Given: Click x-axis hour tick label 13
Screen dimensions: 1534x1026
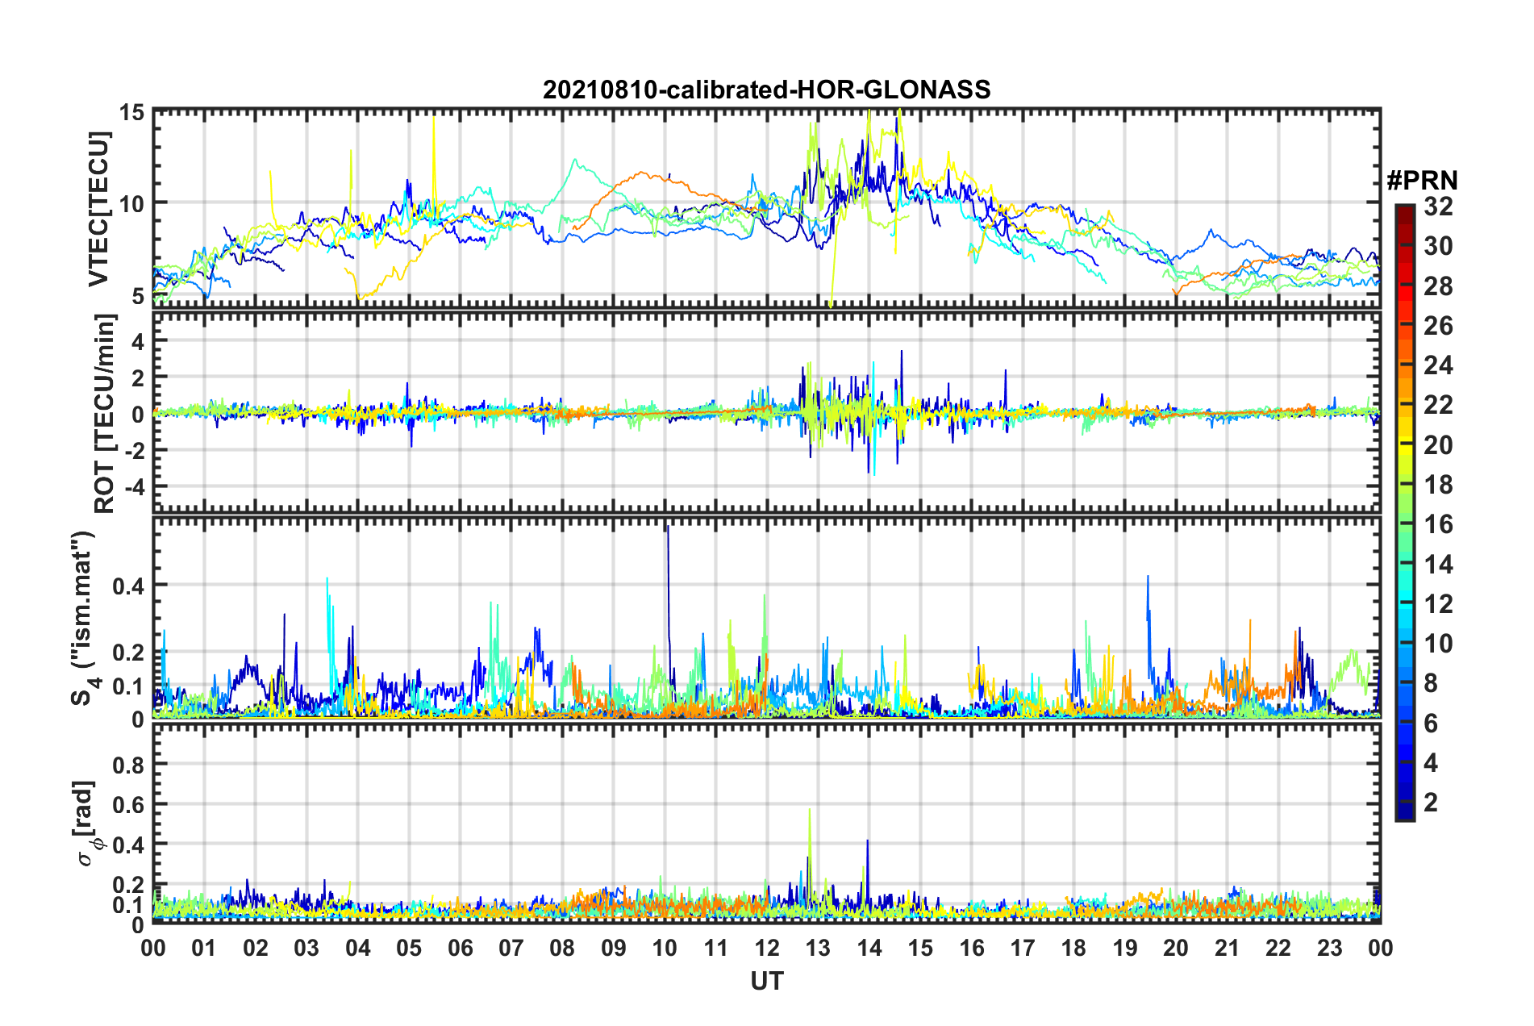Looking at the screenshot, I should tap(818, 948).
